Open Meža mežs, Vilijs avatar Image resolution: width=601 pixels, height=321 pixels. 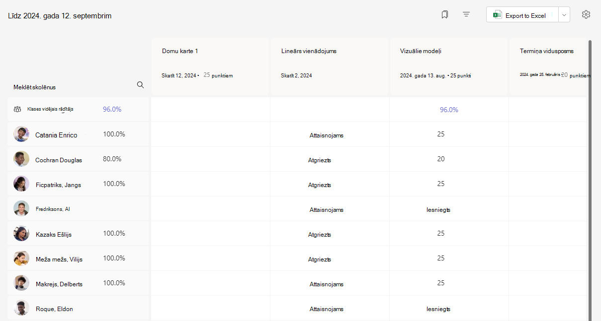[21, 258]
